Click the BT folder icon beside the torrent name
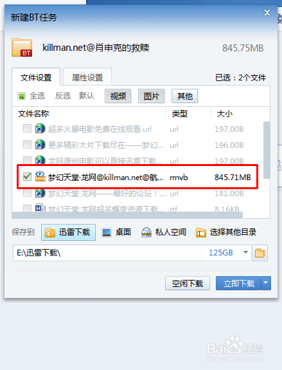 point(22,48)
